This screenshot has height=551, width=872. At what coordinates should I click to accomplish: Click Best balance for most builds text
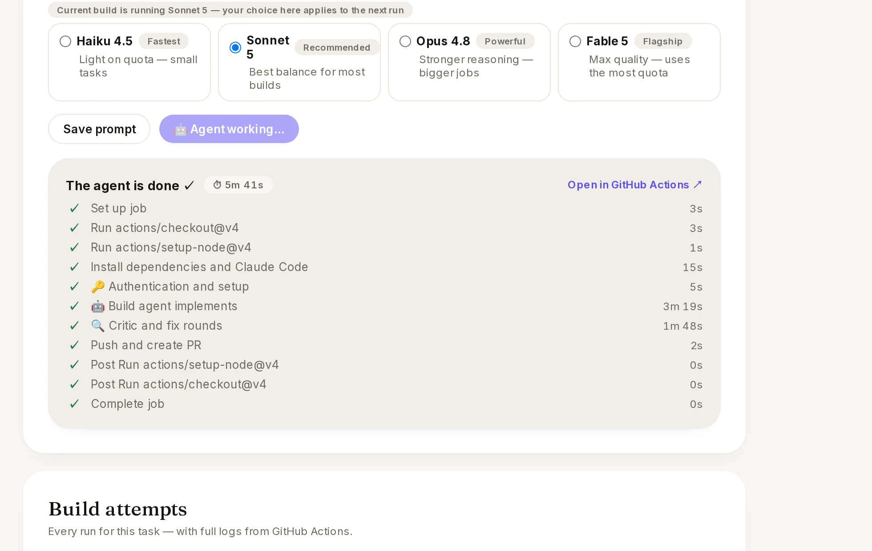point(307,79)
